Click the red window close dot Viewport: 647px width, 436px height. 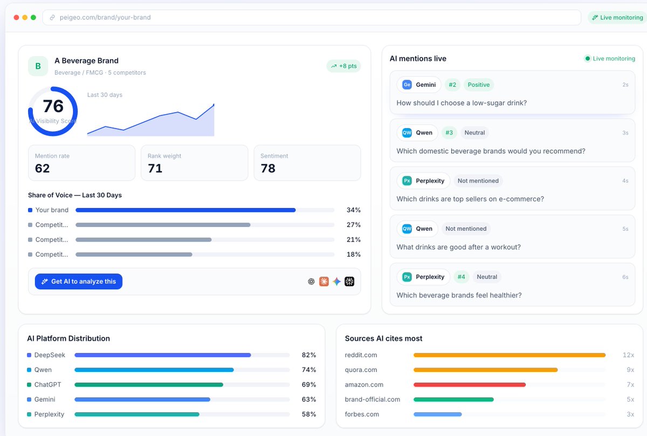16,17
